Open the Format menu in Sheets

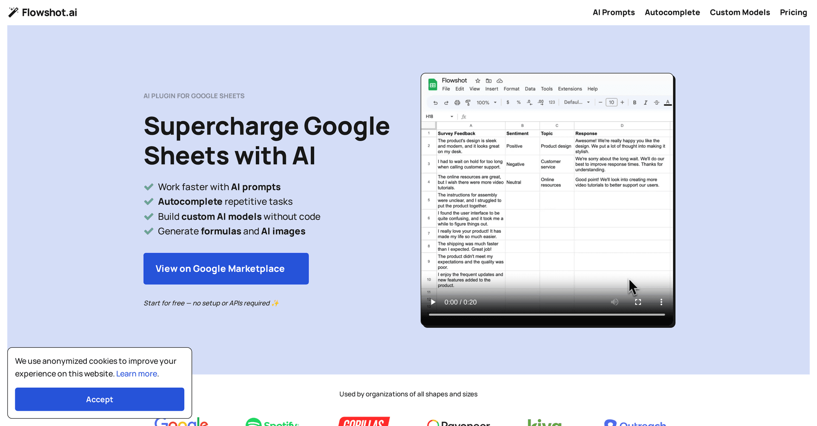511,89
